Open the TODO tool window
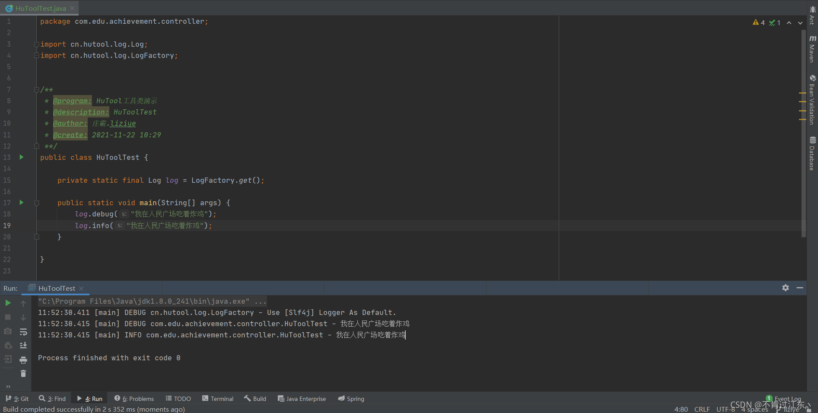 178,399
